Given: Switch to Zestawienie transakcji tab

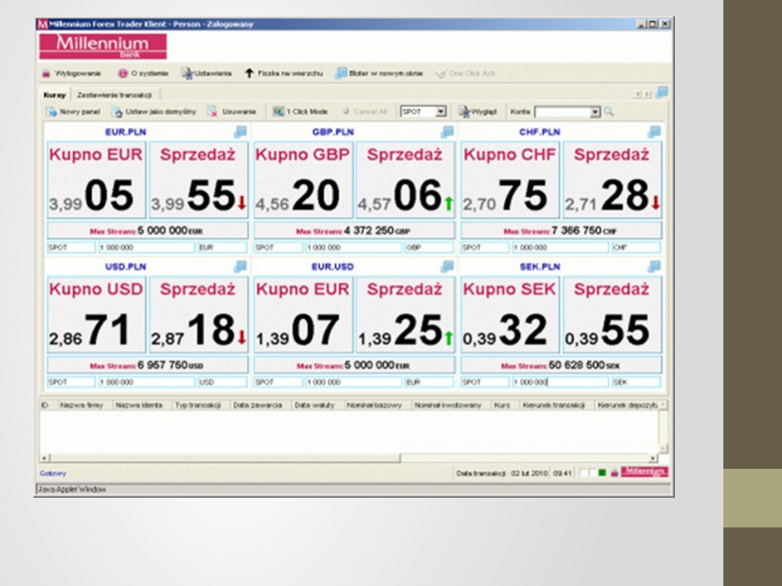Looking at the screenshot, I should click(114, 95).
